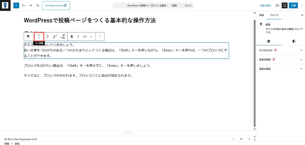Screen dimensions: 305x145
Task: Expand the 非表示設定 panel
Action: (281, 60)
